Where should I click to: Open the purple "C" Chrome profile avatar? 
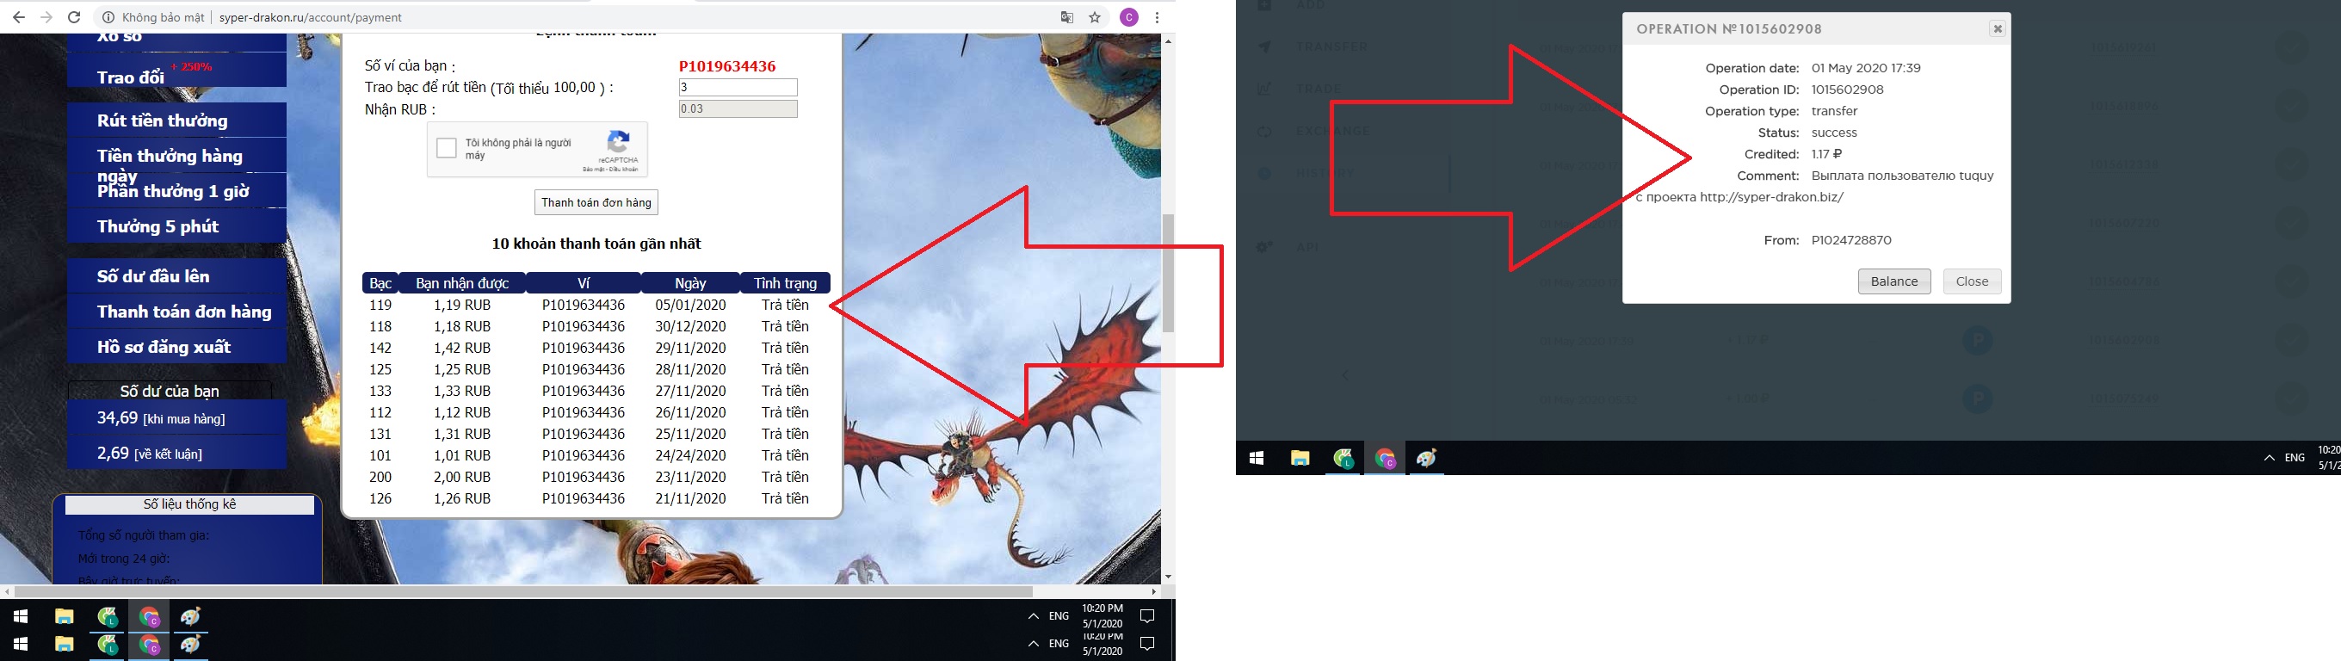pos(1128,17)
